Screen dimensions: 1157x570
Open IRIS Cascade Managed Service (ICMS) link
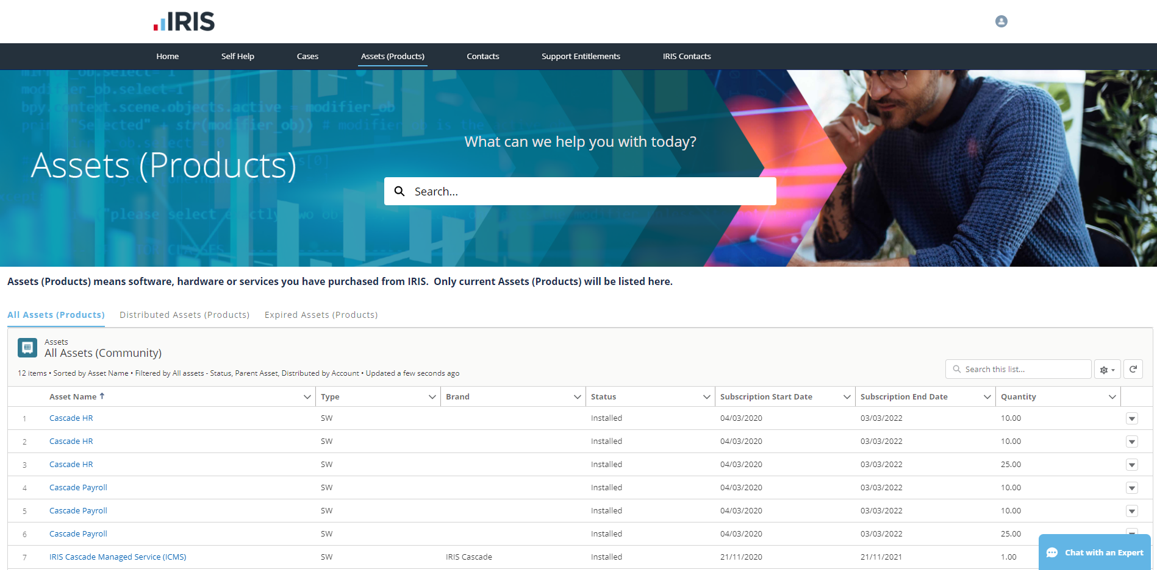(118, 557)
